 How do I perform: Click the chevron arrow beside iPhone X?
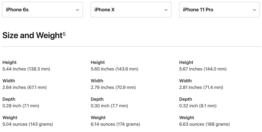(166, 10)
